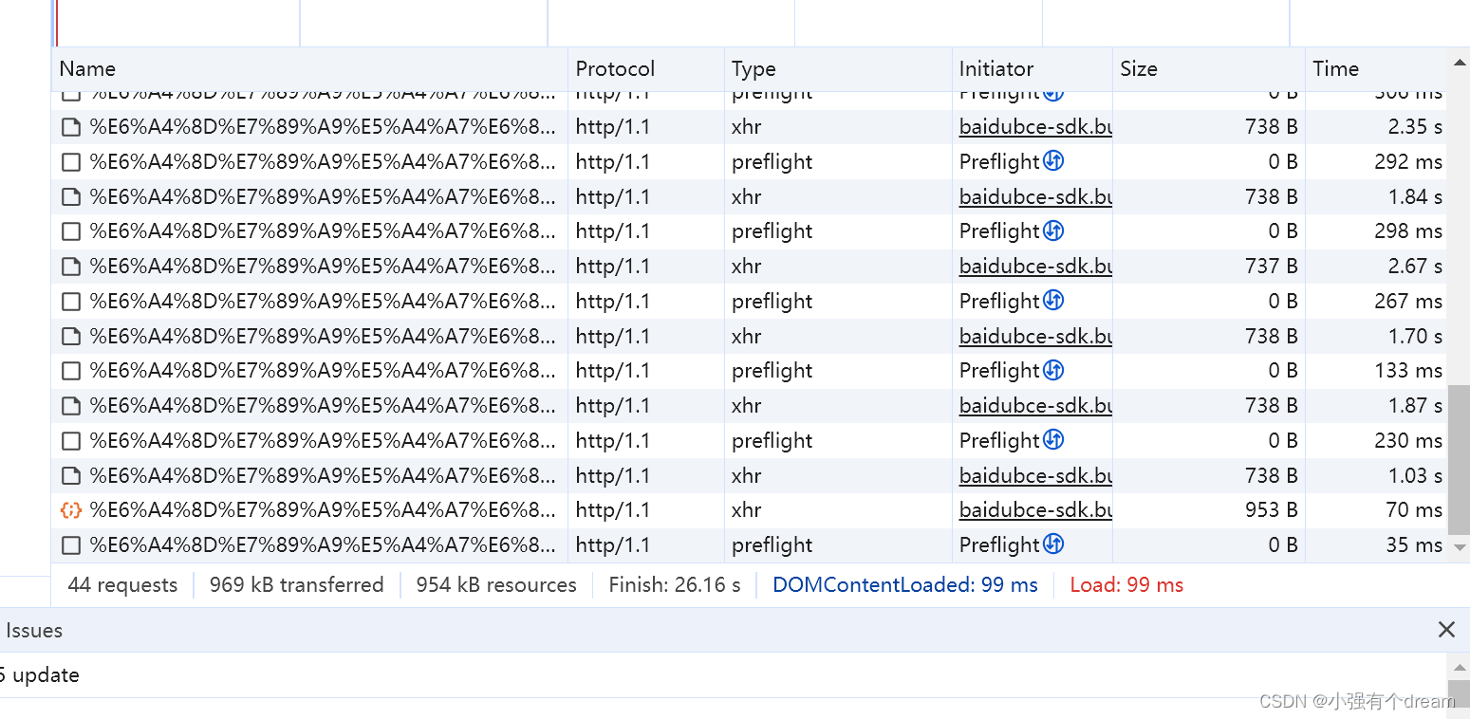Click the '969 kB transferred' status entry
Viewport: 1470px width, 719px height.
(x=297, y=585)
